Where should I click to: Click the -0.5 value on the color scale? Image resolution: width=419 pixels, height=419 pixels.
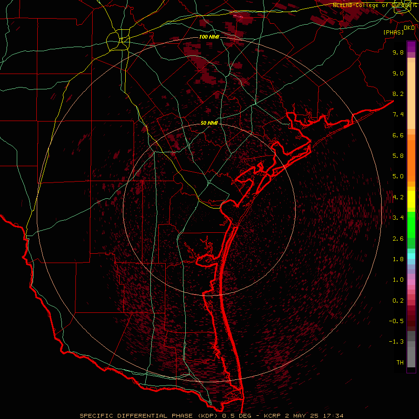point(396,321)
